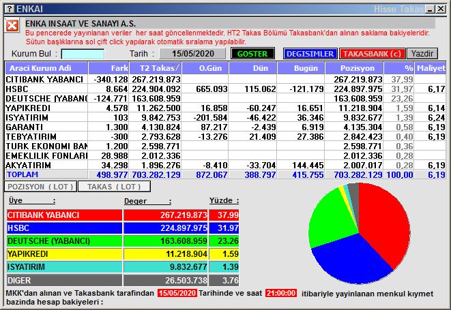Select the EMEKLILIK FONLARI row name
Viewport: 451px width, 310px height.
pyautogui.click(x=46, y=155)
